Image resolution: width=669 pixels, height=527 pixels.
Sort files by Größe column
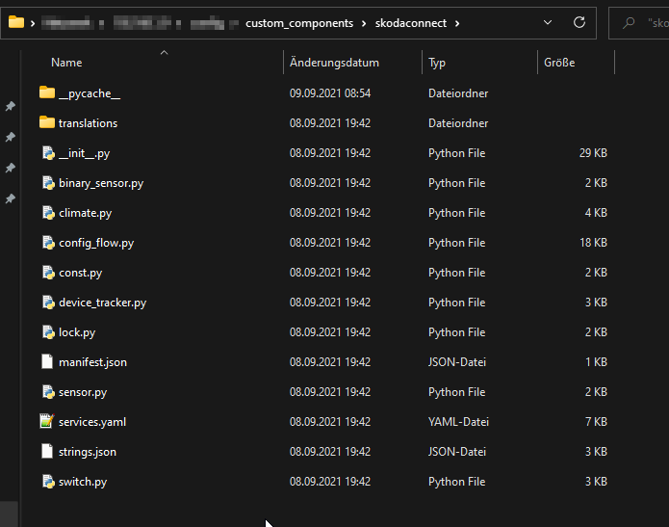(559, 63)
